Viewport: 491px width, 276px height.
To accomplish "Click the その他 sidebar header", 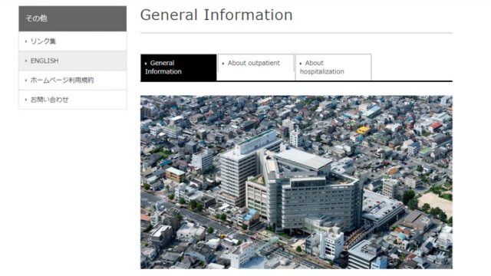I will pyautogui.click(x=73, y=18).
